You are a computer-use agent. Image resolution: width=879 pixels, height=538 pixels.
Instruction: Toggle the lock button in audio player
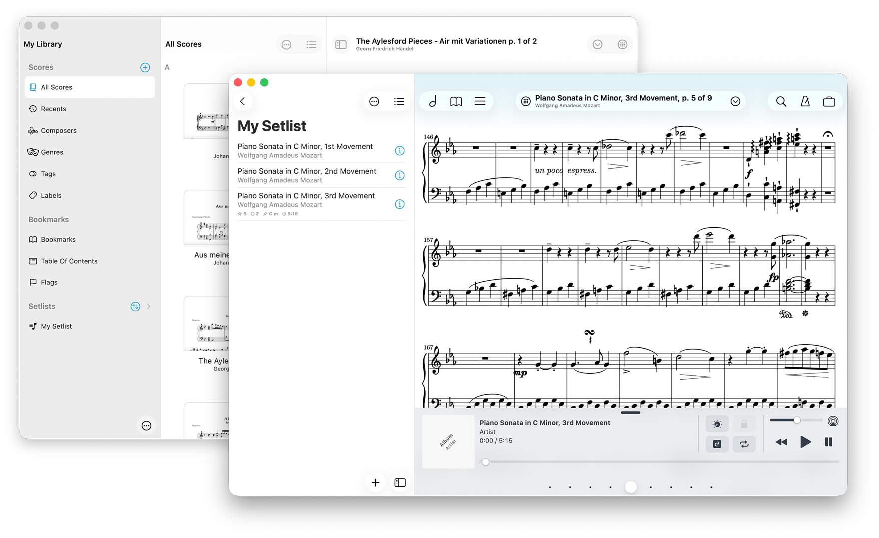(744, 424)
